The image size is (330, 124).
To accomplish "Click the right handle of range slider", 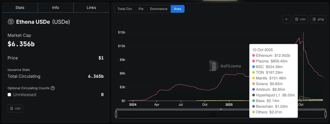I will coord(325,114).
